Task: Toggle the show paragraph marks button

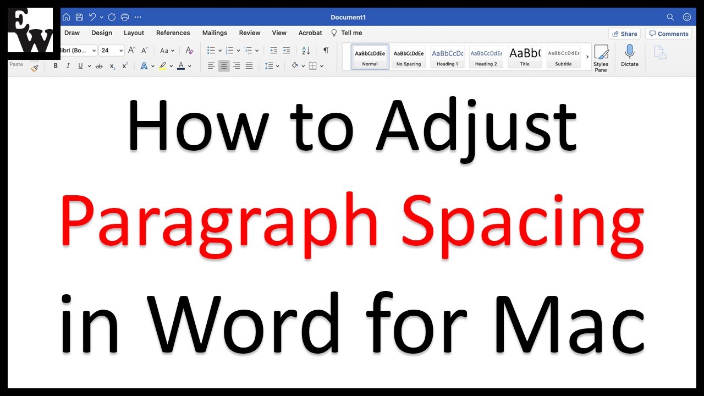Action: (x=326, y=51)
